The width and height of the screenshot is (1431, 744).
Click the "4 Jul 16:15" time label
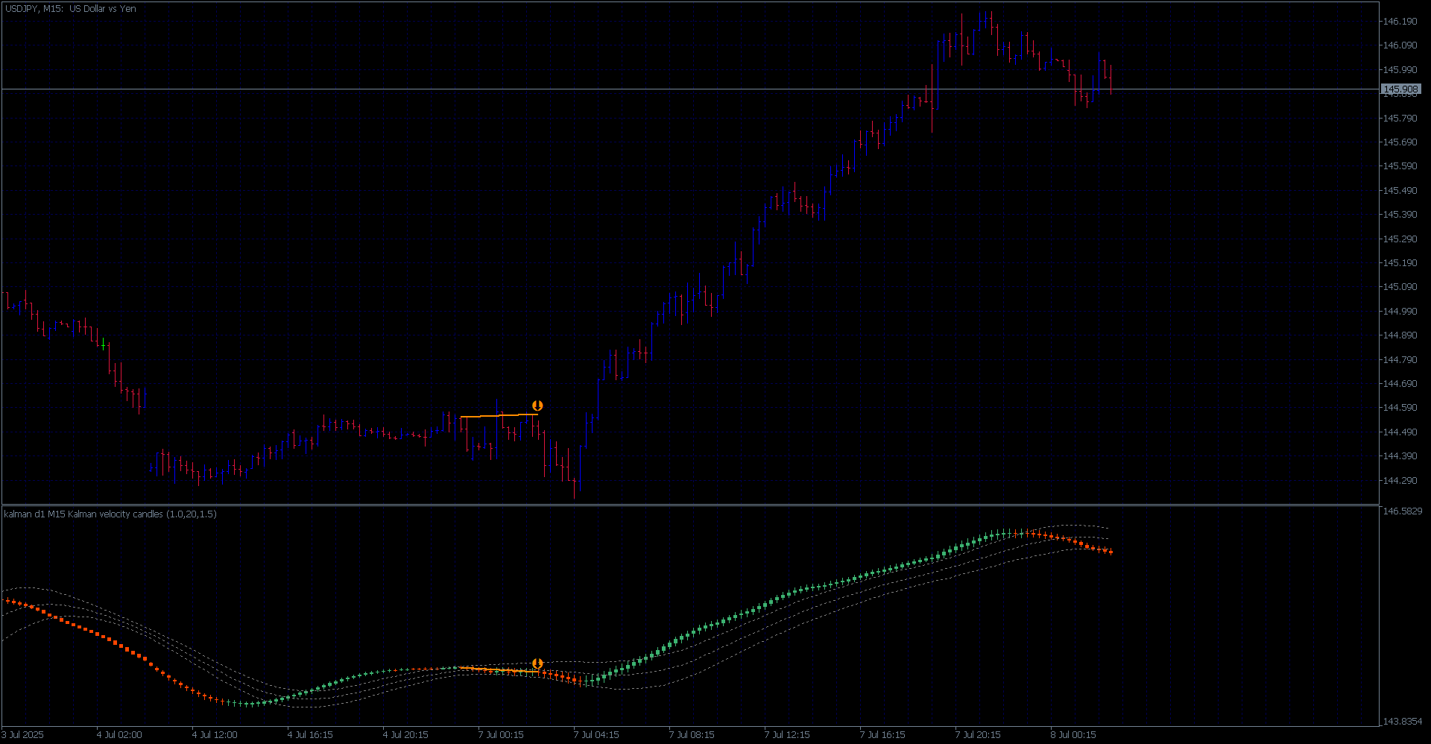coord(310,735)
